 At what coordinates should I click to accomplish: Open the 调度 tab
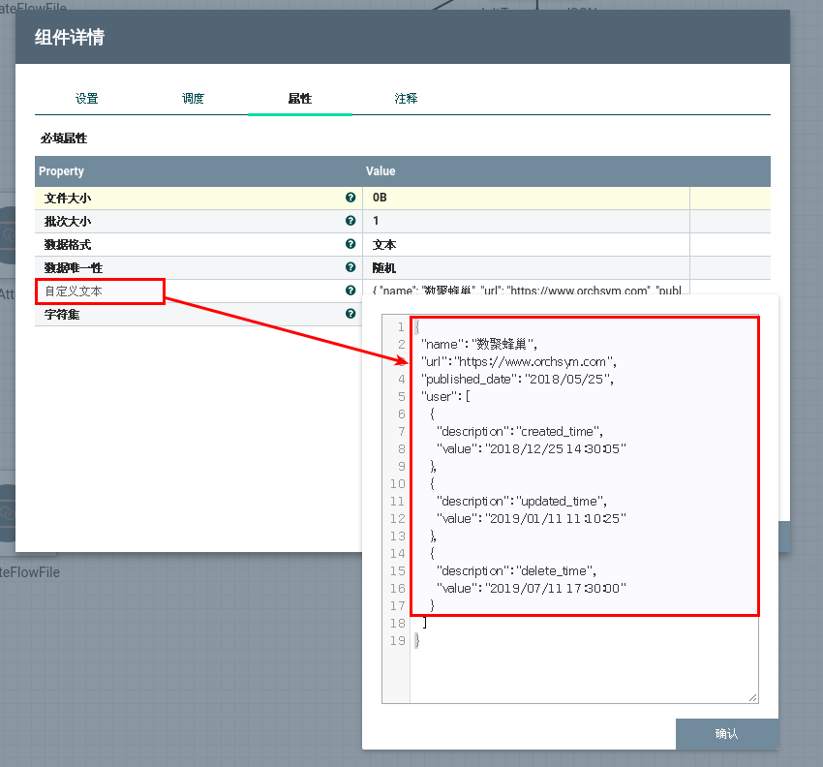click(193, 99)
